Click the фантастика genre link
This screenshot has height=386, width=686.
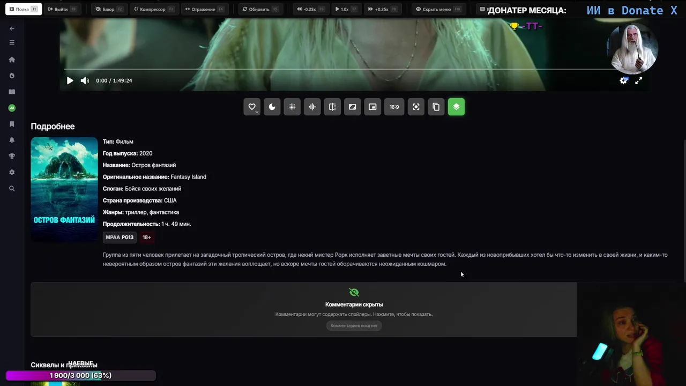click(164, 212)
